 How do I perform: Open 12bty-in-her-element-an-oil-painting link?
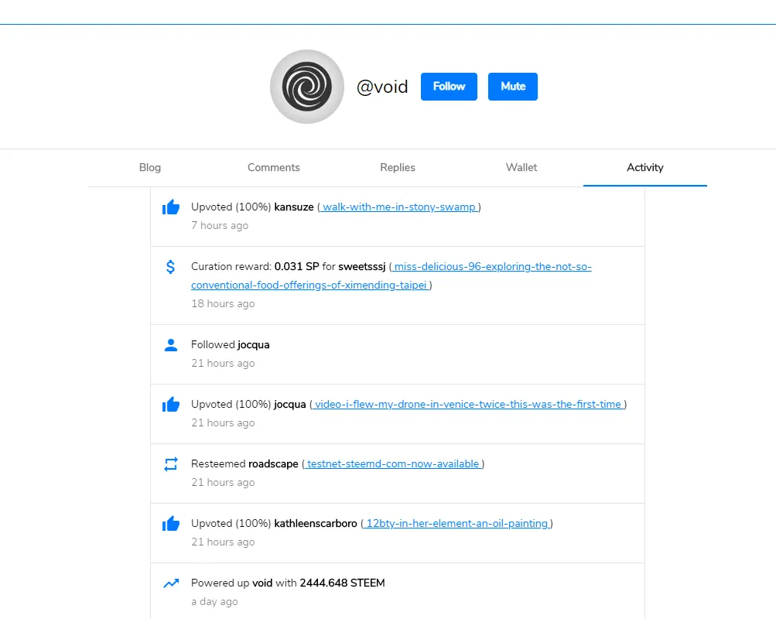click(456, 524)
